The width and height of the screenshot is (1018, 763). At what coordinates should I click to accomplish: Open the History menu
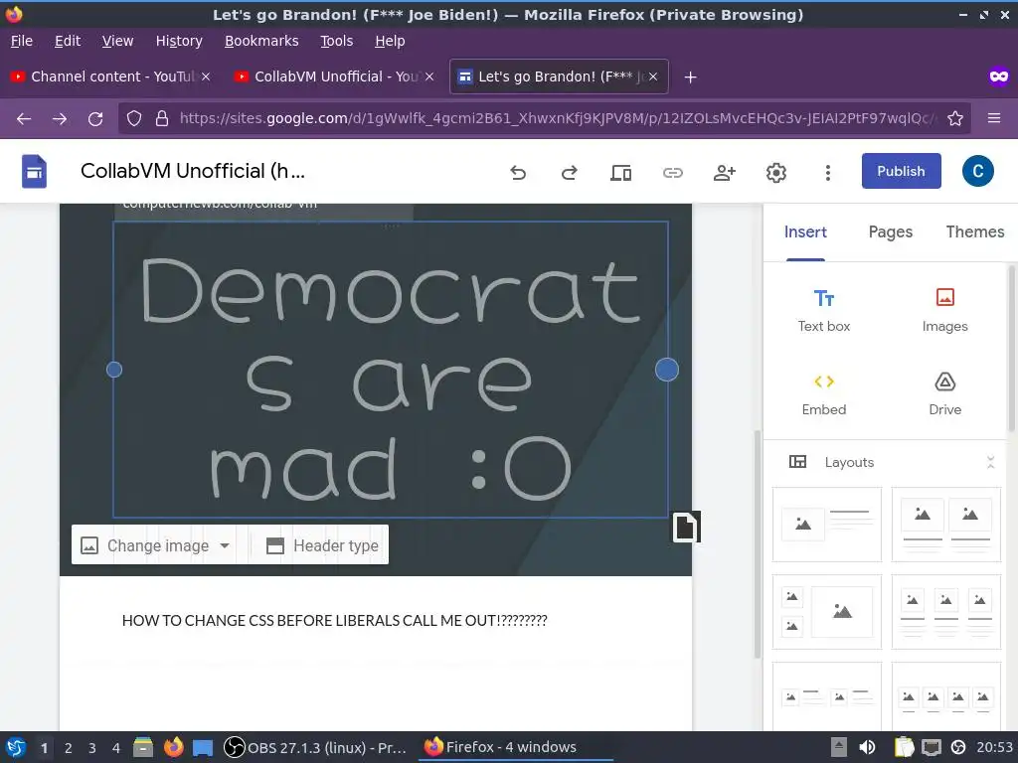pyautogui.click(x=179, y=41)
